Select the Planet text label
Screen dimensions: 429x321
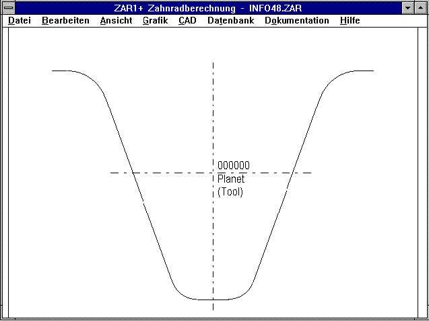click(x=231, y=179)
